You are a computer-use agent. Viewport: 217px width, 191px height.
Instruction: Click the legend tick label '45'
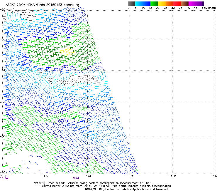[196, 8]
